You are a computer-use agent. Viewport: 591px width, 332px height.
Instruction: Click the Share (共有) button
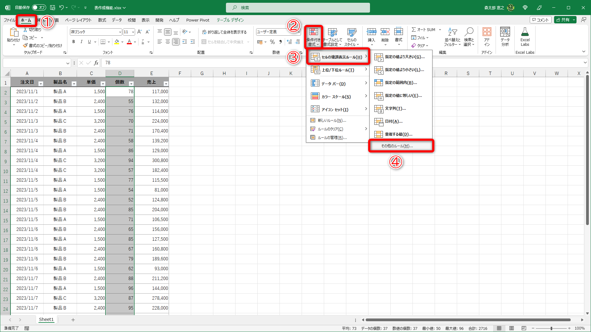(x=563, y=20)
